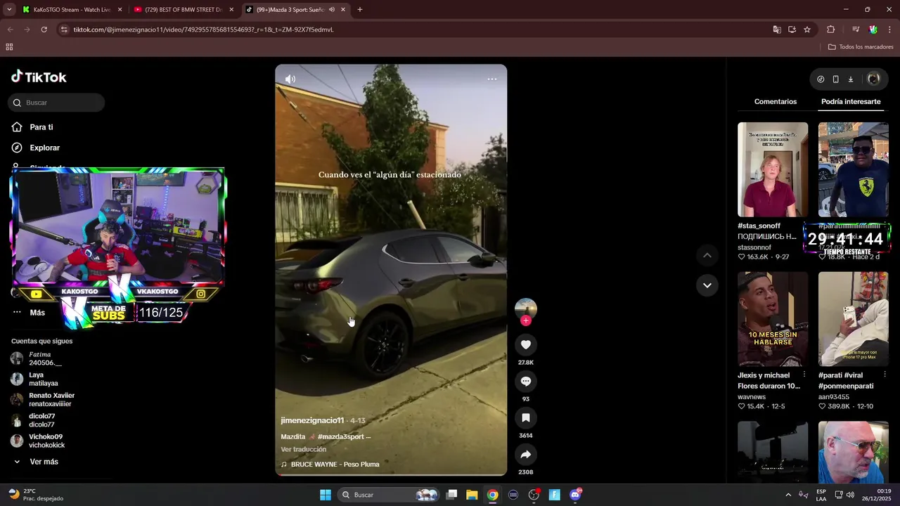Image resolution: width=900 pixels, height=506 pixels.
Task: Click the download app icon in top pill
Action: (x=850, y=79)
